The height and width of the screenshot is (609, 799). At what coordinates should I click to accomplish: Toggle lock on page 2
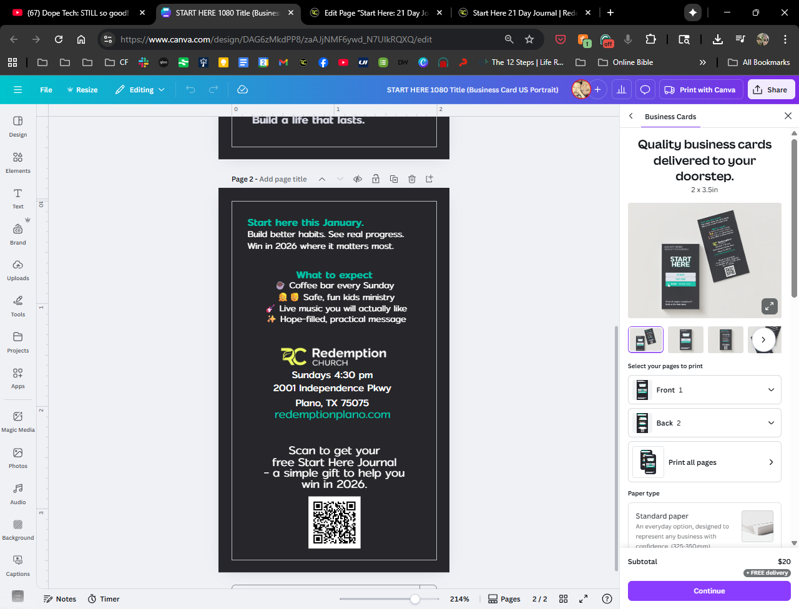(x=376, y=179)
